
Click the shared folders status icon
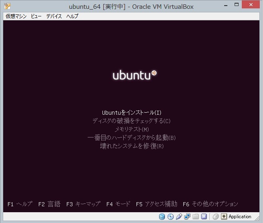click(x=195, y=217)
